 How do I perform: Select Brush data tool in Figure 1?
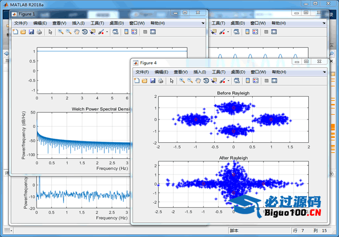click(101, 32)
